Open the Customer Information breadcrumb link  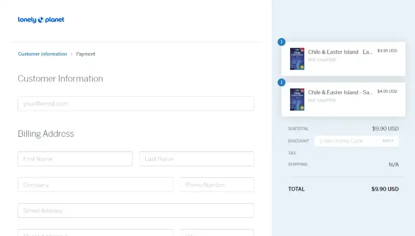(x=43, y=54)
